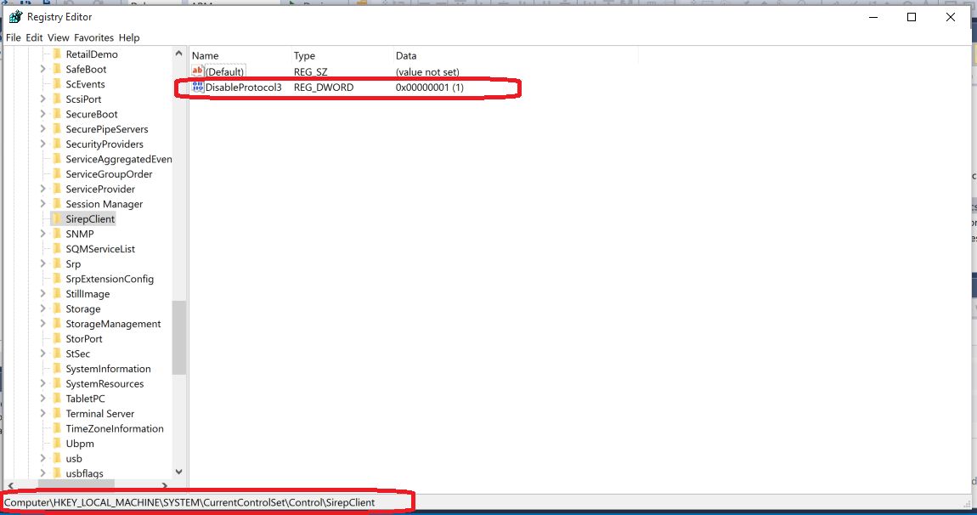This screenshot has width=977, height=515.
Task: Select the SafeBoot folder icon
Action: coord(57,69)
